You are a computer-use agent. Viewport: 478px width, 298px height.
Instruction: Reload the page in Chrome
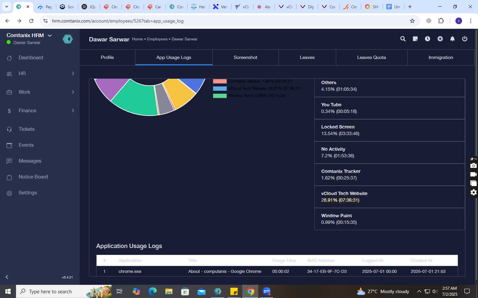tap(31, 21)
